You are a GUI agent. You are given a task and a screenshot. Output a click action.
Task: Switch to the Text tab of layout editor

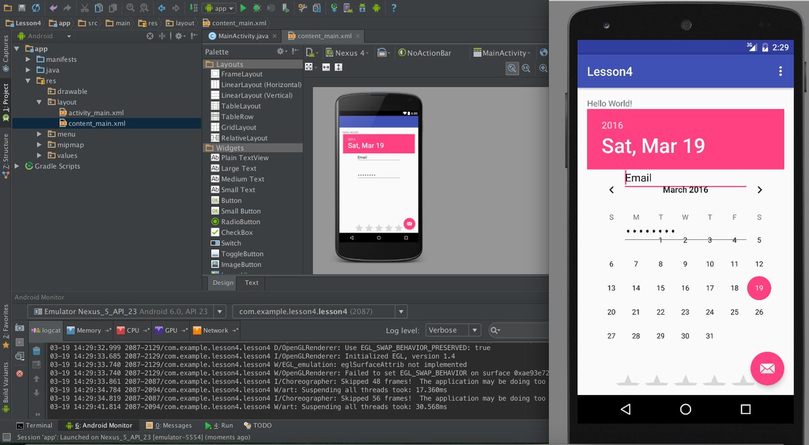(251, 283)
